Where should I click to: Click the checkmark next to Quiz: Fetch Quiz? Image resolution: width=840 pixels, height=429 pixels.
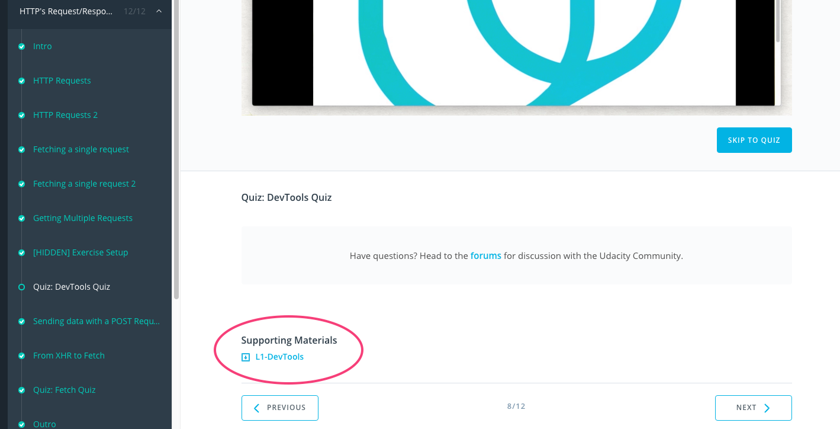pos(22,390)
